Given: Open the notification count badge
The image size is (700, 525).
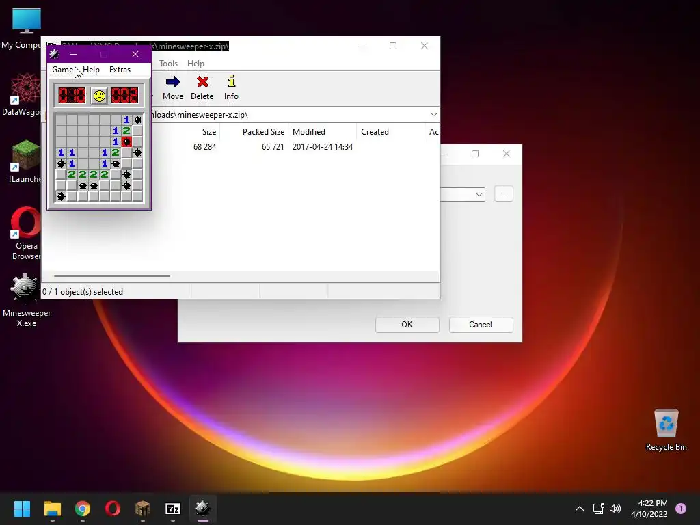Looking at the screenshot, I should pyautogui.click(x=681, y=509).
